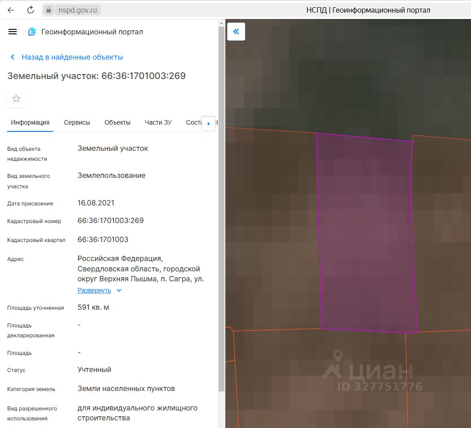Click the highlighted purple parcel on map
The width and height of the screenshot is (471, 428).
pos(366,233)
